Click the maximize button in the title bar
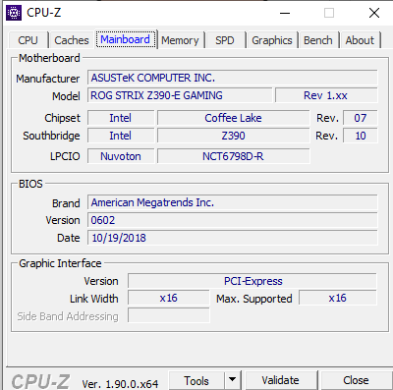The image size is (393, 390). click(x=329, y=13)
